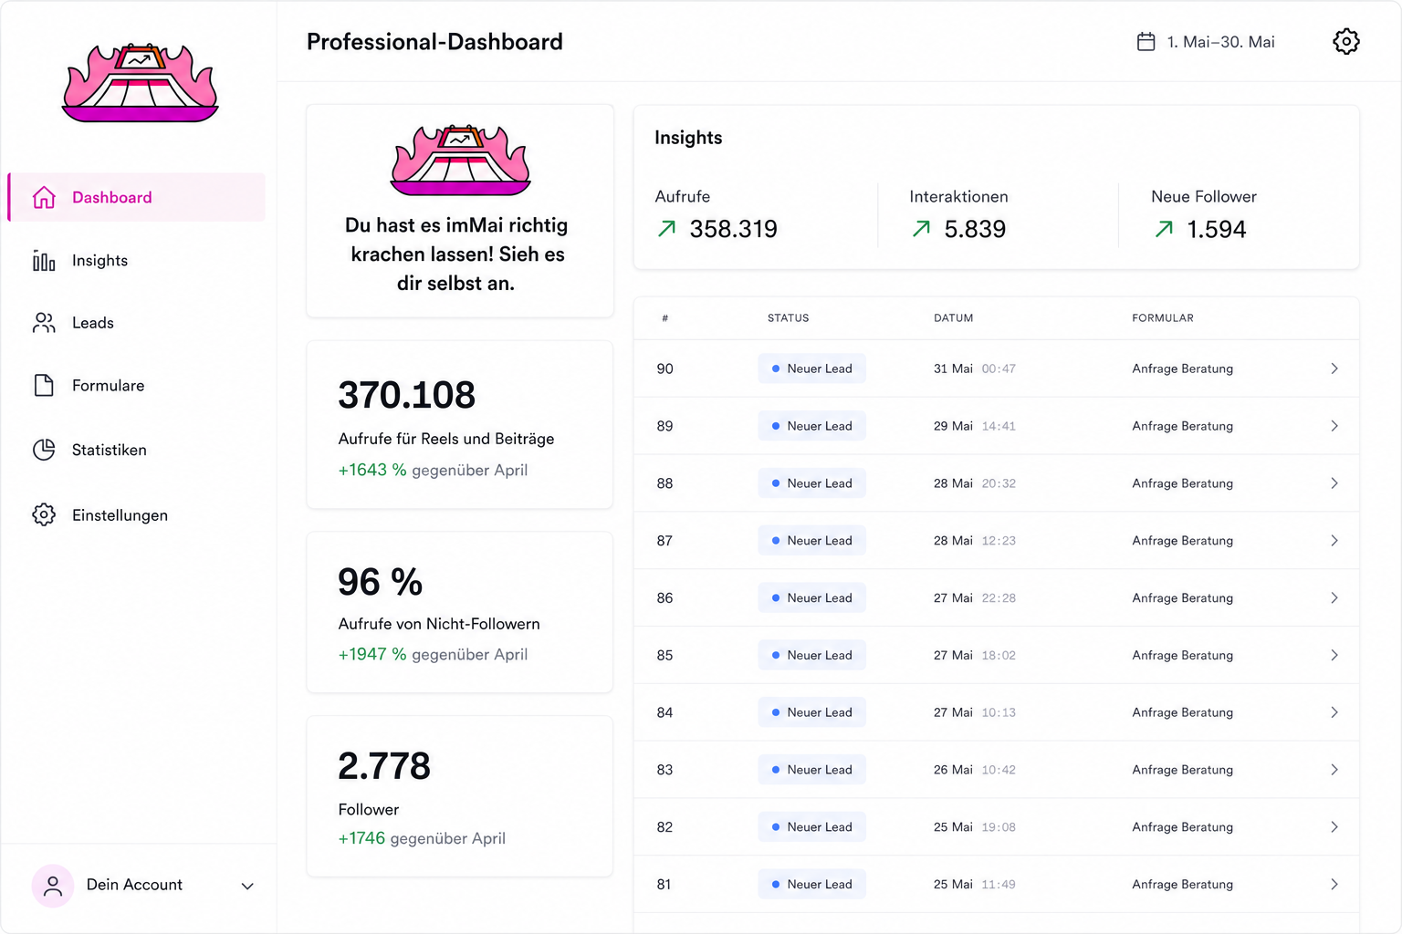Click the Dein Account avatar icon
The image size is (1402, 934).
coord(53,886)
